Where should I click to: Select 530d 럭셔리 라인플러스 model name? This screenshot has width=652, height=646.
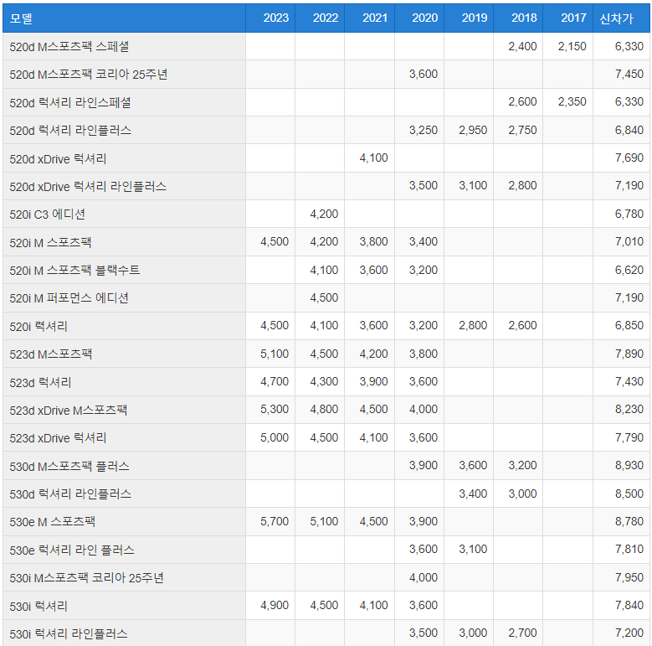tap(70, 494)
